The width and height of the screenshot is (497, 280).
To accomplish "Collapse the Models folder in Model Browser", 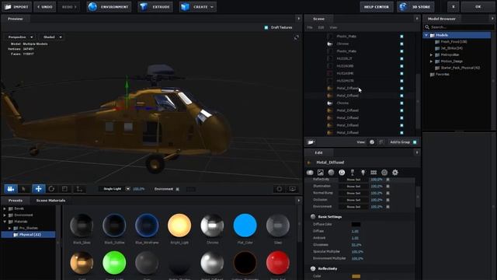I will pos(426,35).
